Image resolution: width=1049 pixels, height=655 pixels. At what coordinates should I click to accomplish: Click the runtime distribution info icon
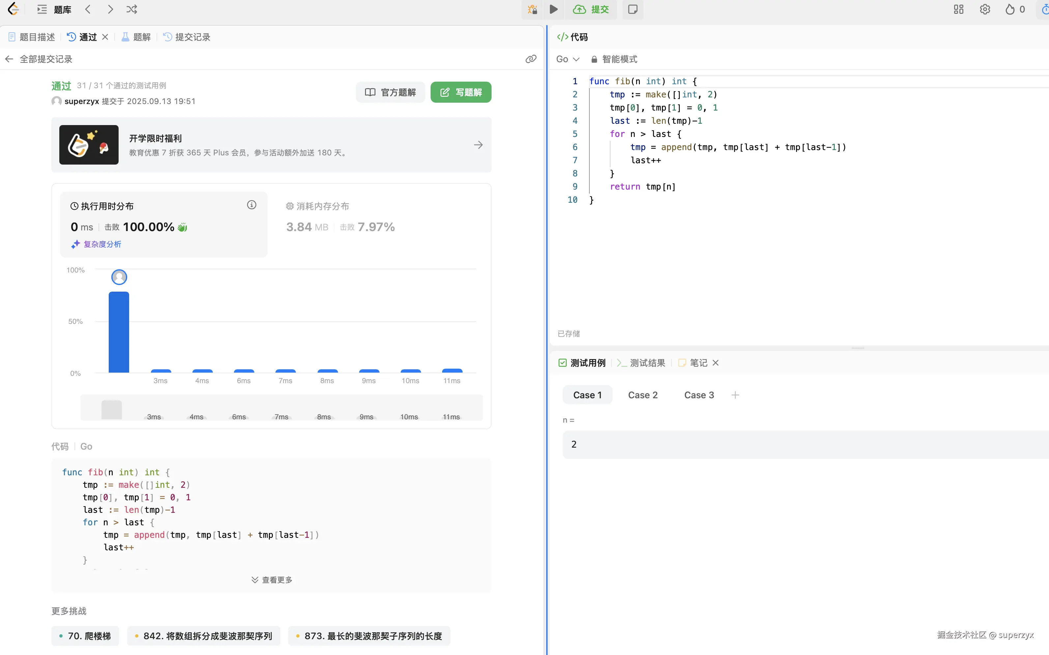tap(251, 205)
